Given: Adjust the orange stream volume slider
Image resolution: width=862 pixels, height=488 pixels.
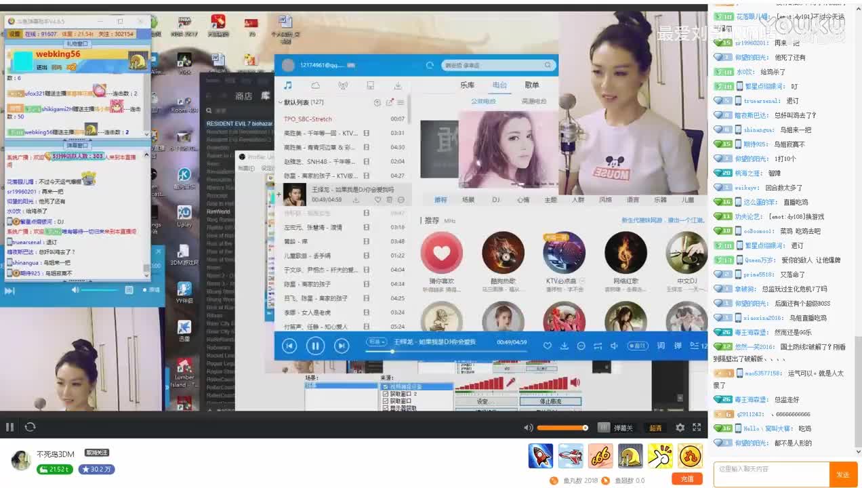Looking at the screenshot, I should [562, 428].
